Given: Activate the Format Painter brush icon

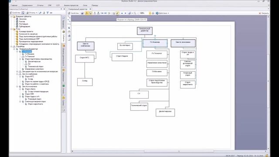Looking at the screenshot, I should [117, 13].
